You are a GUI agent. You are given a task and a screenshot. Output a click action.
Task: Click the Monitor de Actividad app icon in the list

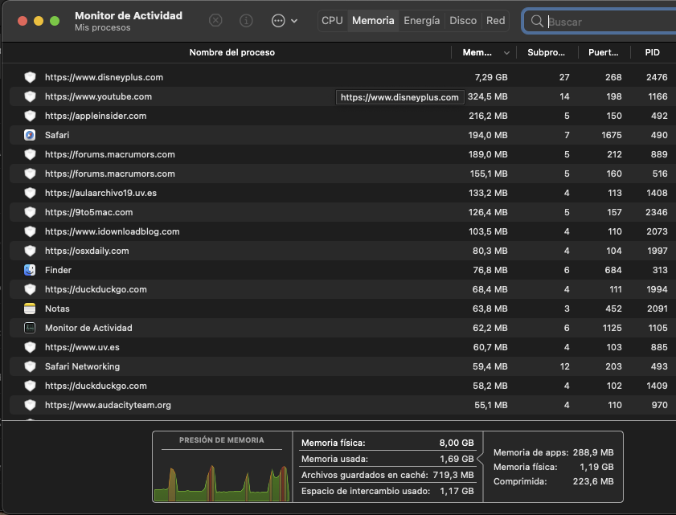pyautogui.click(x=30, y=328)
